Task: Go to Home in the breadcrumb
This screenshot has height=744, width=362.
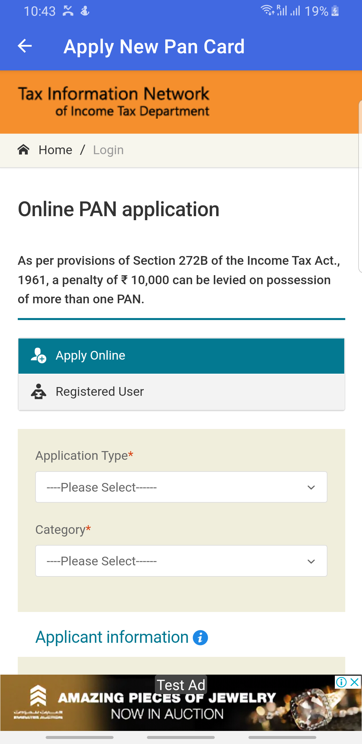Action: (x=55, y=150)
